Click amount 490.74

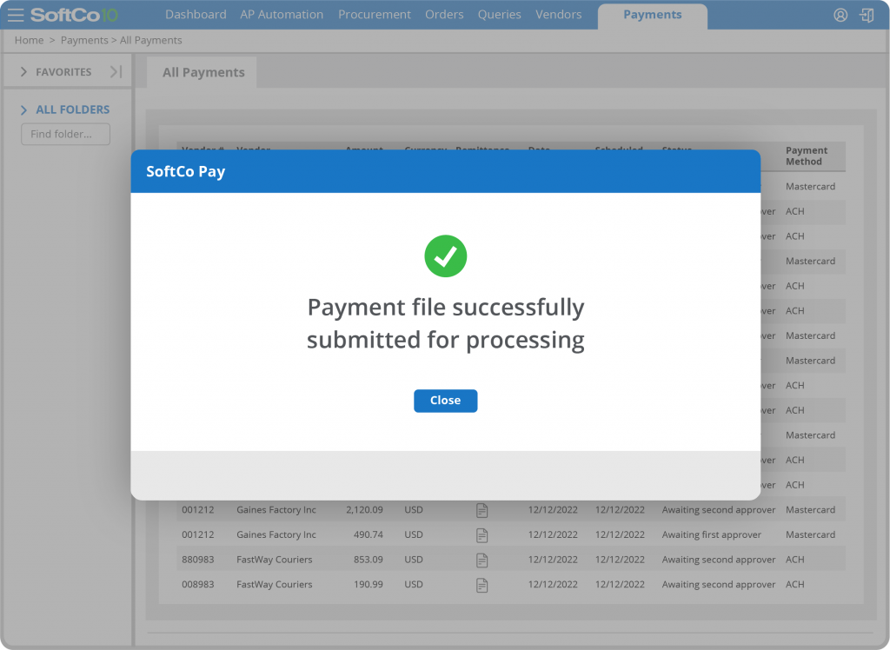[368, 534]
